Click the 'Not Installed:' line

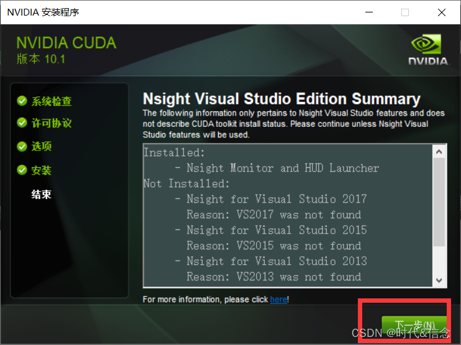186,183
